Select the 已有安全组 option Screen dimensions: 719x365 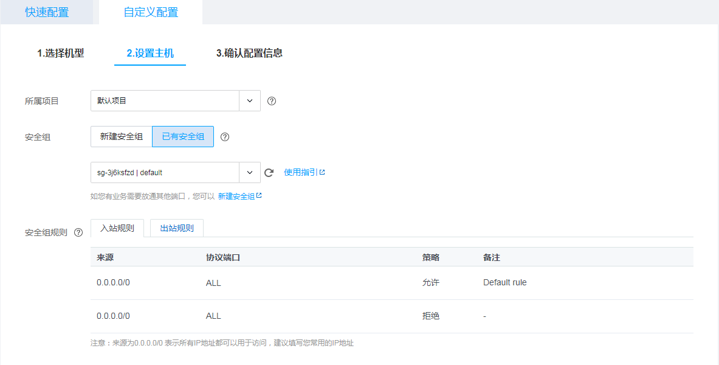coord(183,137)
